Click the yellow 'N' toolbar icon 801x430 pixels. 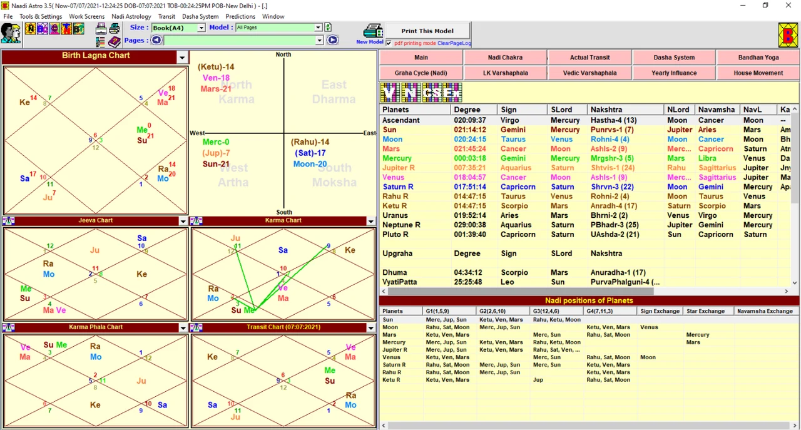pyautogui.click(x=31, y=28)
